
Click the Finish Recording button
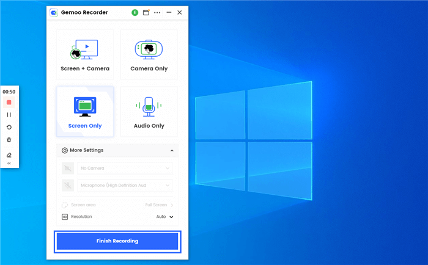click(x=117, y=241)
